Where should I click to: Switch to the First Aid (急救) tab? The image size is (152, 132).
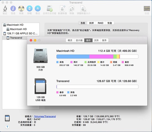83,23
